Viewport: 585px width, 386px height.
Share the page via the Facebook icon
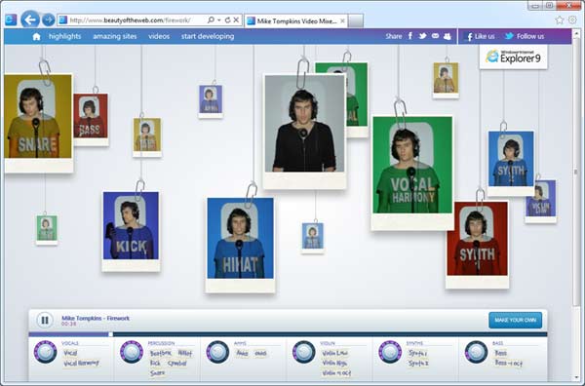tap(410, 36)
